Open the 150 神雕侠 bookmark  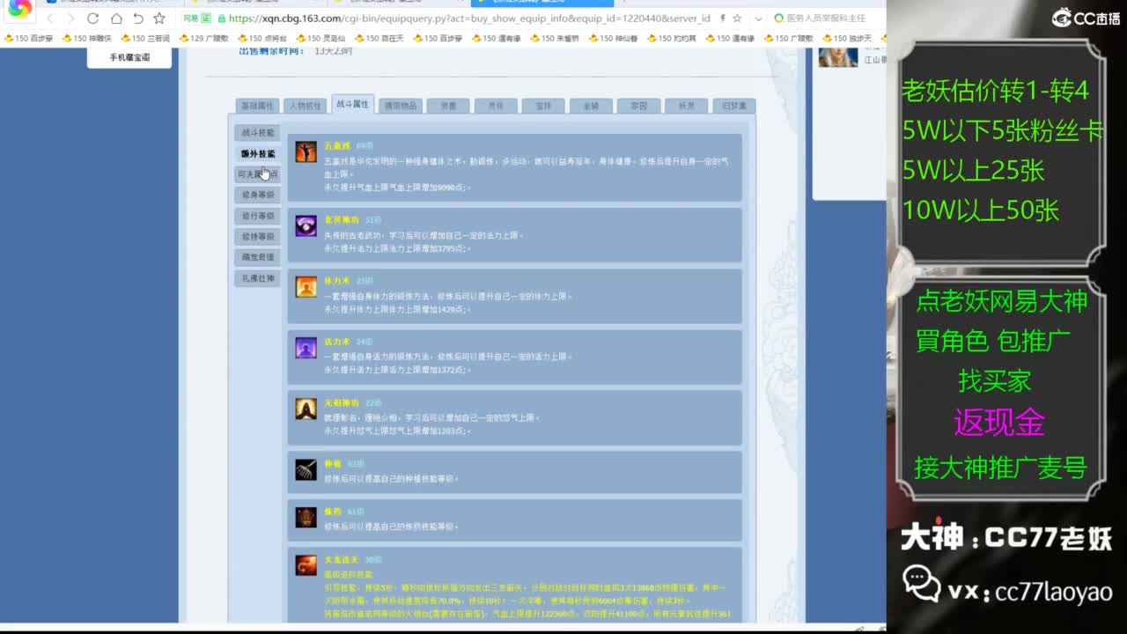(86, 38)
